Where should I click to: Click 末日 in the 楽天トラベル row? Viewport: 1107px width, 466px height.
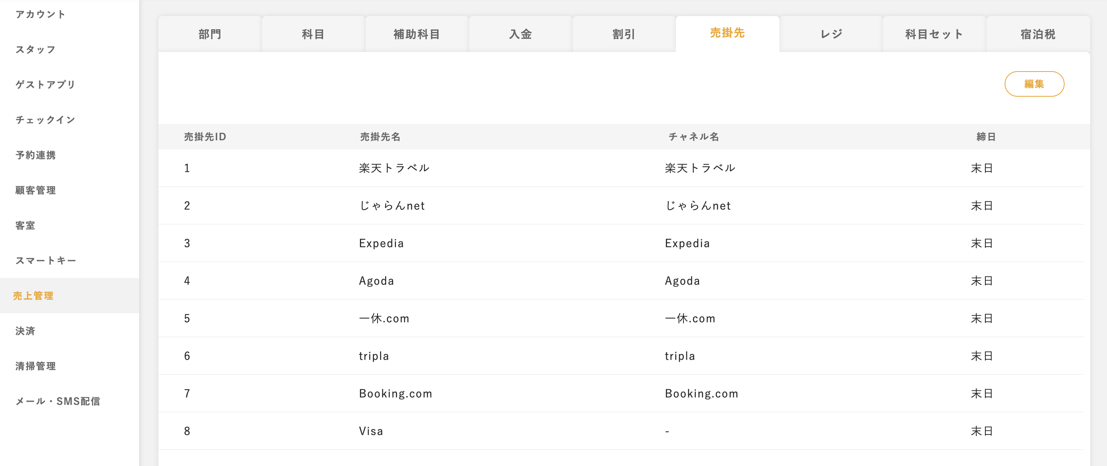tap(982, 168)
